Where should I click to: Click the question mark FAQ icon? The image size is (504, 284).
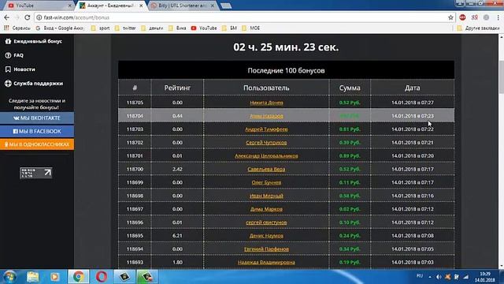(x=8, y=55)
